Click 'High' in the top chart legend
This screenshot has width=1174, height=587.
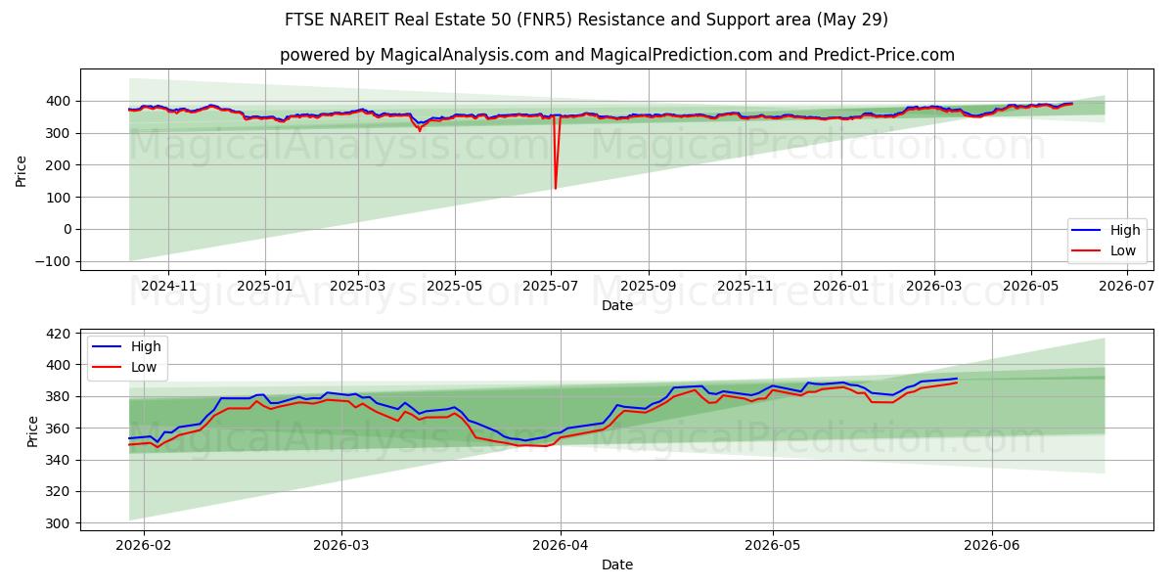(x=1125, y=230)
